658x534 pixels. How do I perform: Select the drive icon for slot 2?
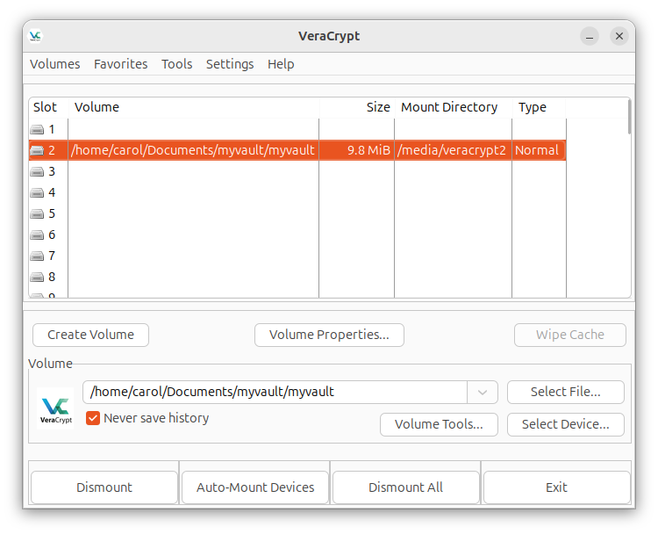click(x=37, y=150)
